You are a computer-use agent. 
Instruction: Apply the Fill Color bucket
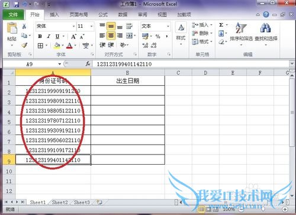[57, 46]
